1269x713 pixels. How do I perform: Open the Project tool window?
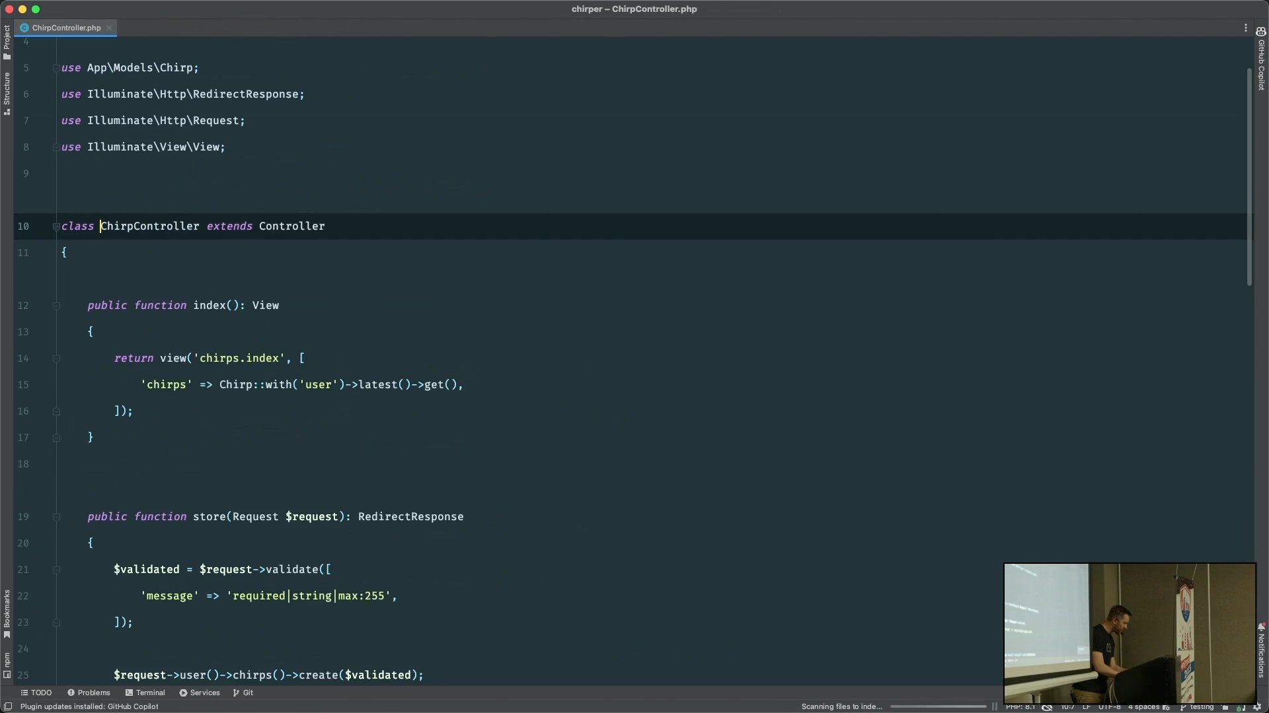[7, 42]
